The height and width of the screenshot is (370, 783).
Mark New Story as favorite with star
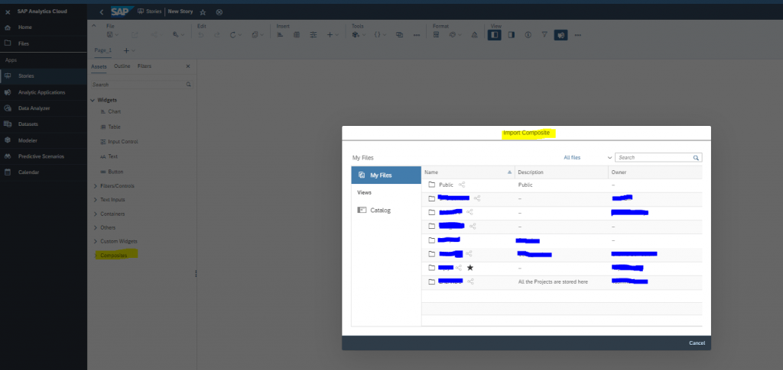(x=203, y=12)
